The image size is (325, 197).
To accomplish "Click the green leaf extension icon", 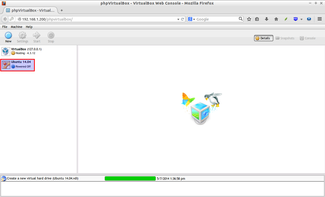I will [286, 19].
